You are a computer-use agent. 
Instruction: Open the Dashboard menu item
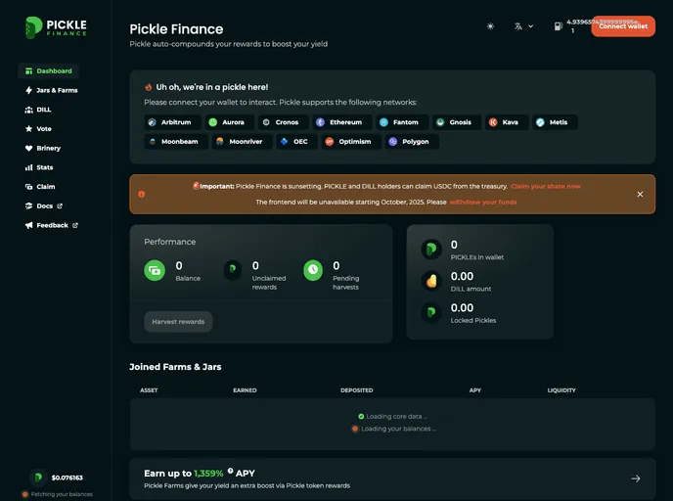49,70
